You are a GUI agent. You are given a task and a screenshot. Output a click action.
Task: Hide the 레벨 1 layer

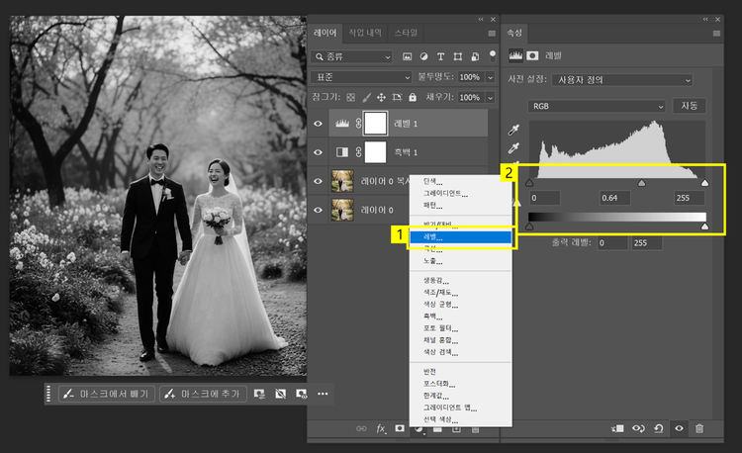point(319,124)
